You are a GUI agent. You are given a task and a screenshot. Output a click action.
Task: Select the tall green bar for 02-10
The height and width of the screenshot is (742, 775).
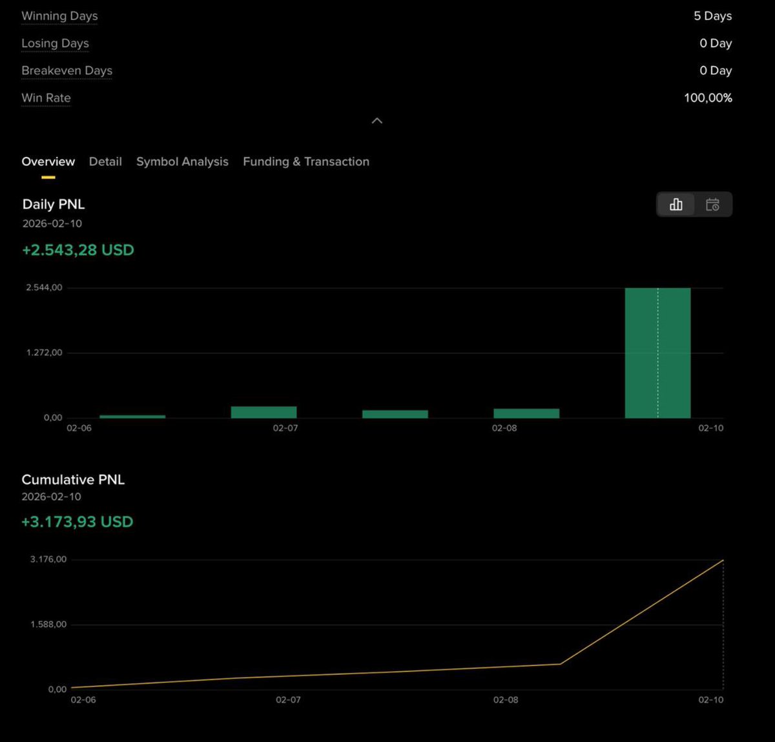coord(657,352)
